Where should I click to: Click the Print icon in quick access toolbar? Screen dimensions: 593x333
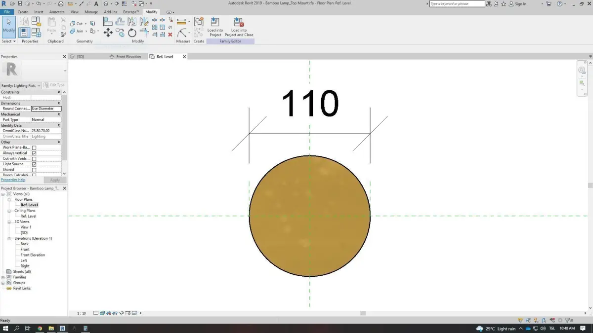pyautogui.click(x=61, y=3)
